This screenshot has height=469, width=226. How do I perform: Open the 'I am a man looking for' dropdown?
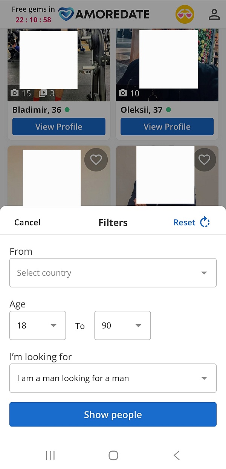coord(113,378)
